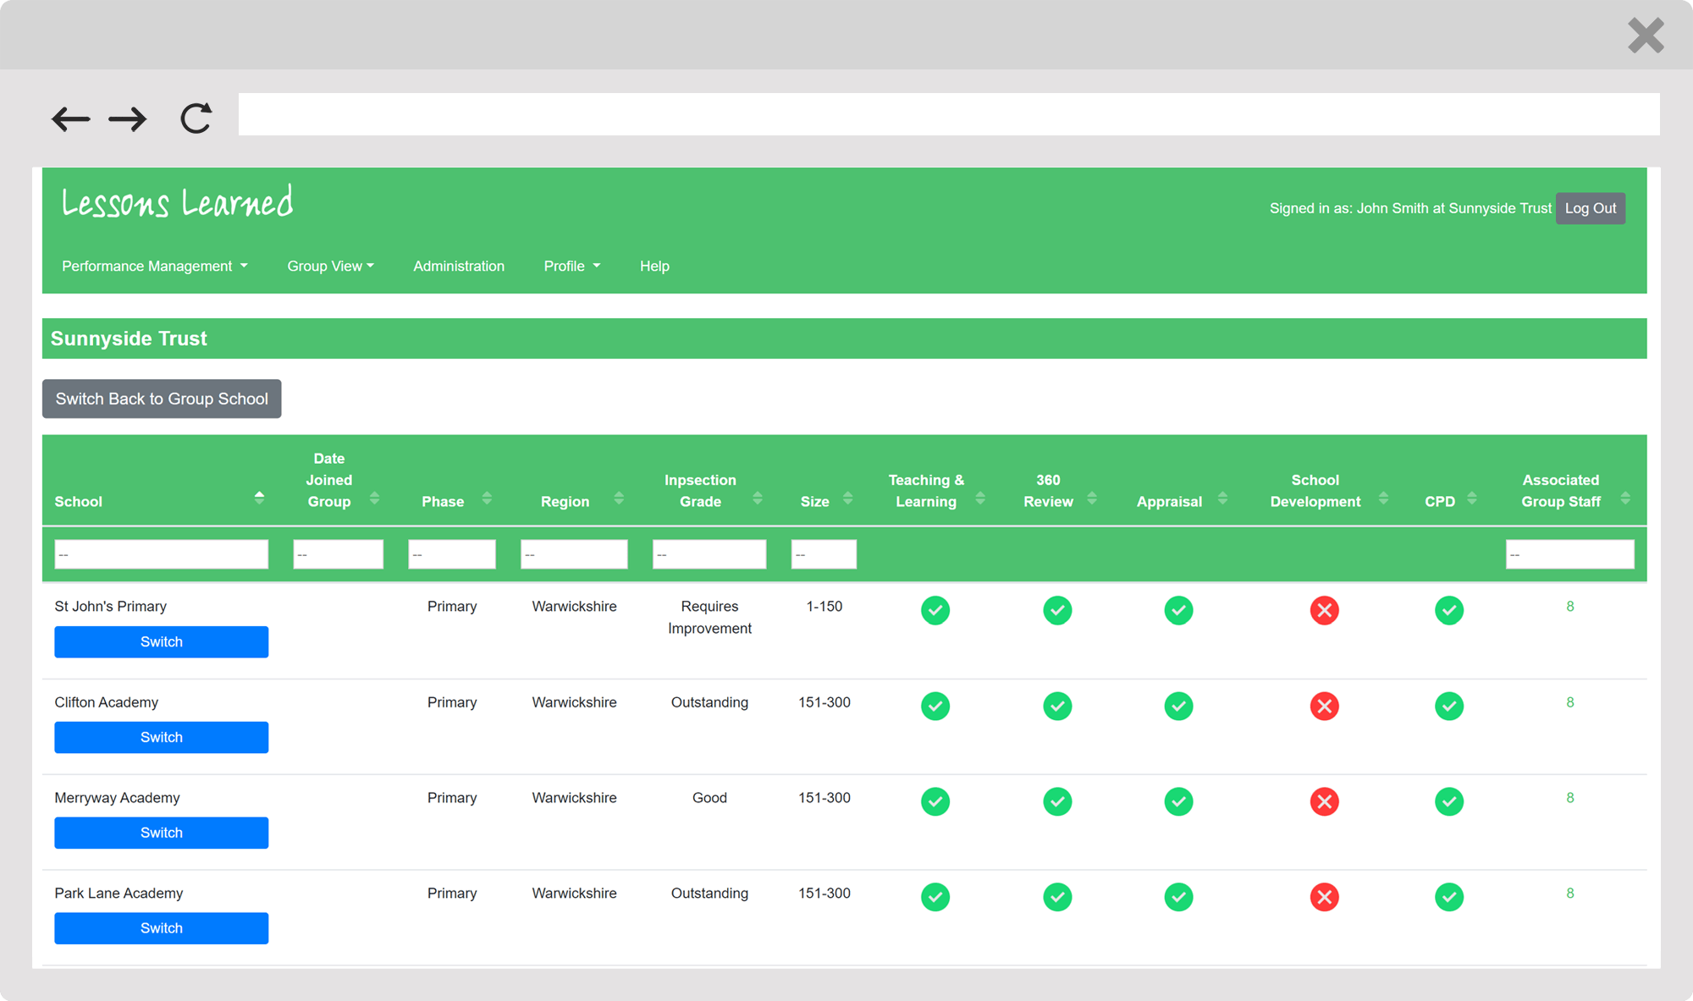
Task: Click Park Lane Academy School Development red cross
Action: point(1325,897)
